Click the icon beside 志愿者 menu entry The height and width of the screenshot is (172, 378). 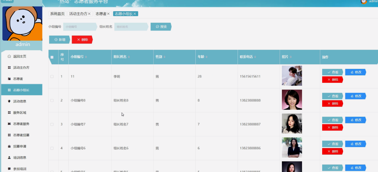coord(9,79)
